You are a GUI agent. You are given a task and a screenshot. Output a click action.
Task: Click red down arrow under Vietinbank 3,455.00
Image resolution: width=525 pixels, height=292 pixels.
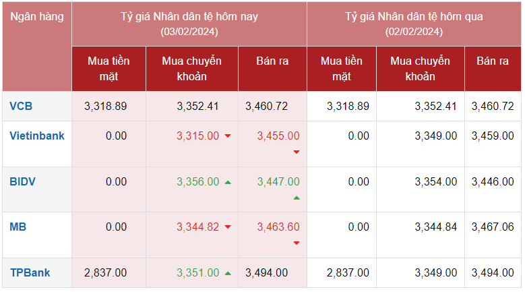[297, 152]
